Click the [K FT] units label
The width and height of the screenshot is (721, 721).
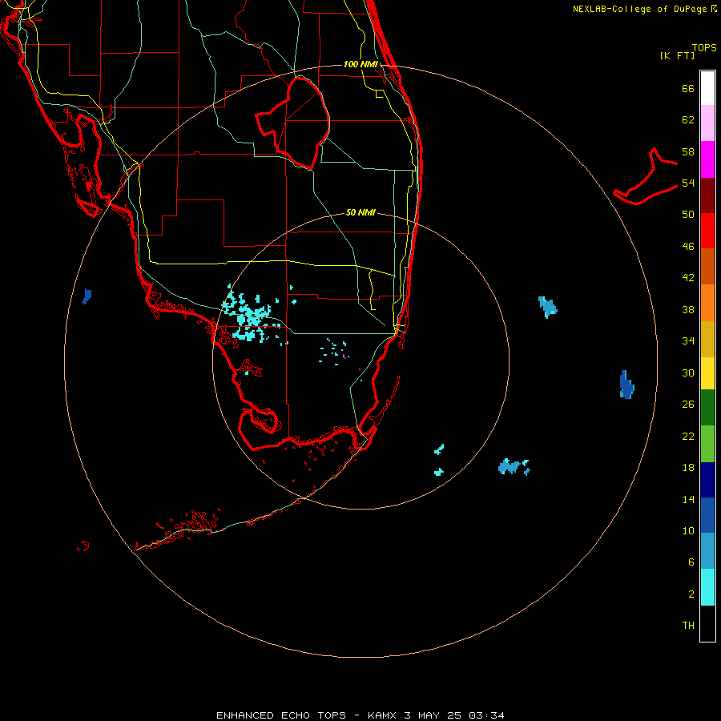click(x=677, y=55)
